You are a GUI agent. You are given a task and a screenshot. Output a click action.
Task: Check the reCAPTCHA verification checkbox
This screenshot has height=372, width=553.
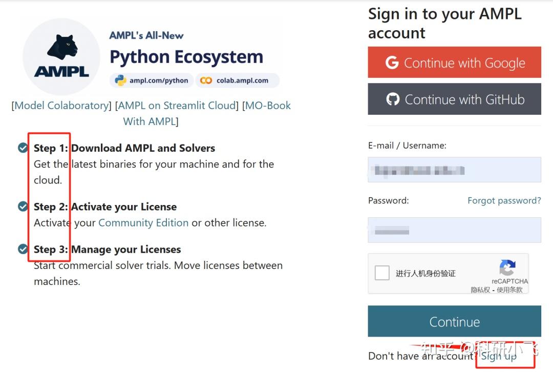[x=382, y=273]
